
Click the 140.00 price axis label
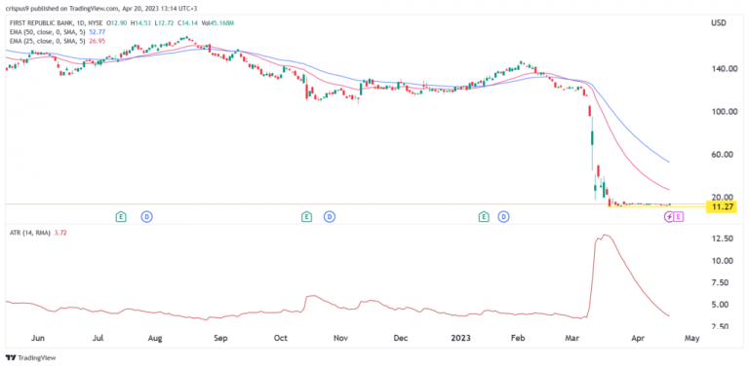pos(724,69)
